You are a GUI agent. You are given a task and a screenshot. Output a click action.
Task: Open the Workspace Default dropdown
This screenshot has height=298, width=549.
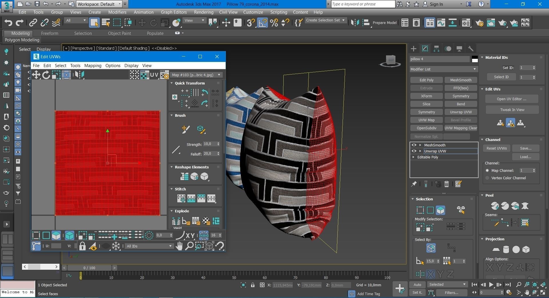click(99, 4)
